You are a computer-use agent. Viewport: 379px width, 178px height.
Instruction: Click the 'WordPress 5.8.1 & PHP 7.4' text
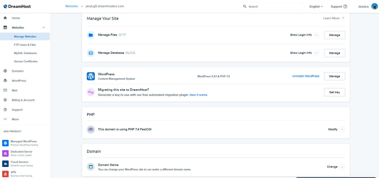(x=213, y=76)
